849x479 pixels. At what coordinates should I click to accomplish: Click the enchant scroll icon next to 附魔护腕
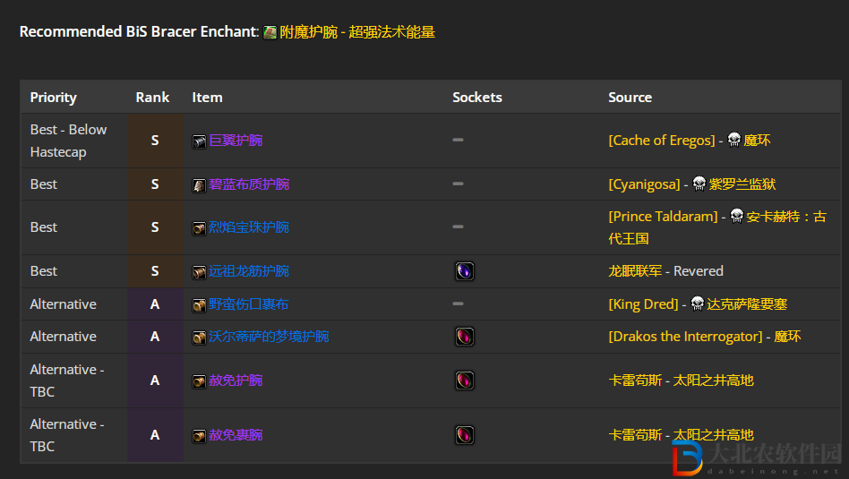click(270, 33)
